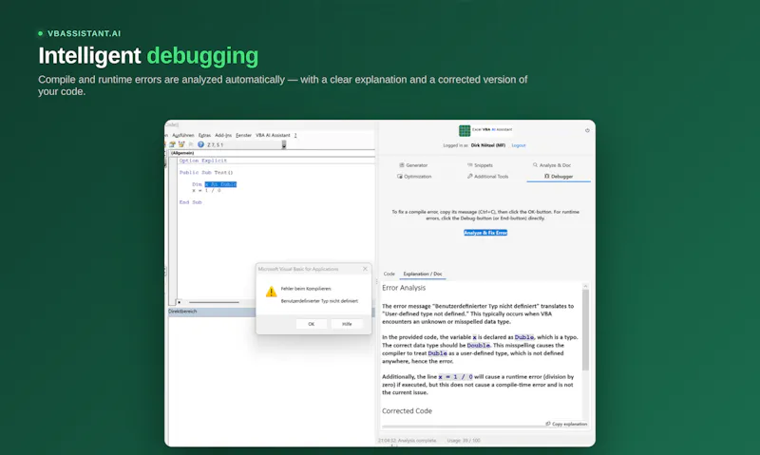Click the Logout link
Screen dimensions: 760x455
click(518, 145)
